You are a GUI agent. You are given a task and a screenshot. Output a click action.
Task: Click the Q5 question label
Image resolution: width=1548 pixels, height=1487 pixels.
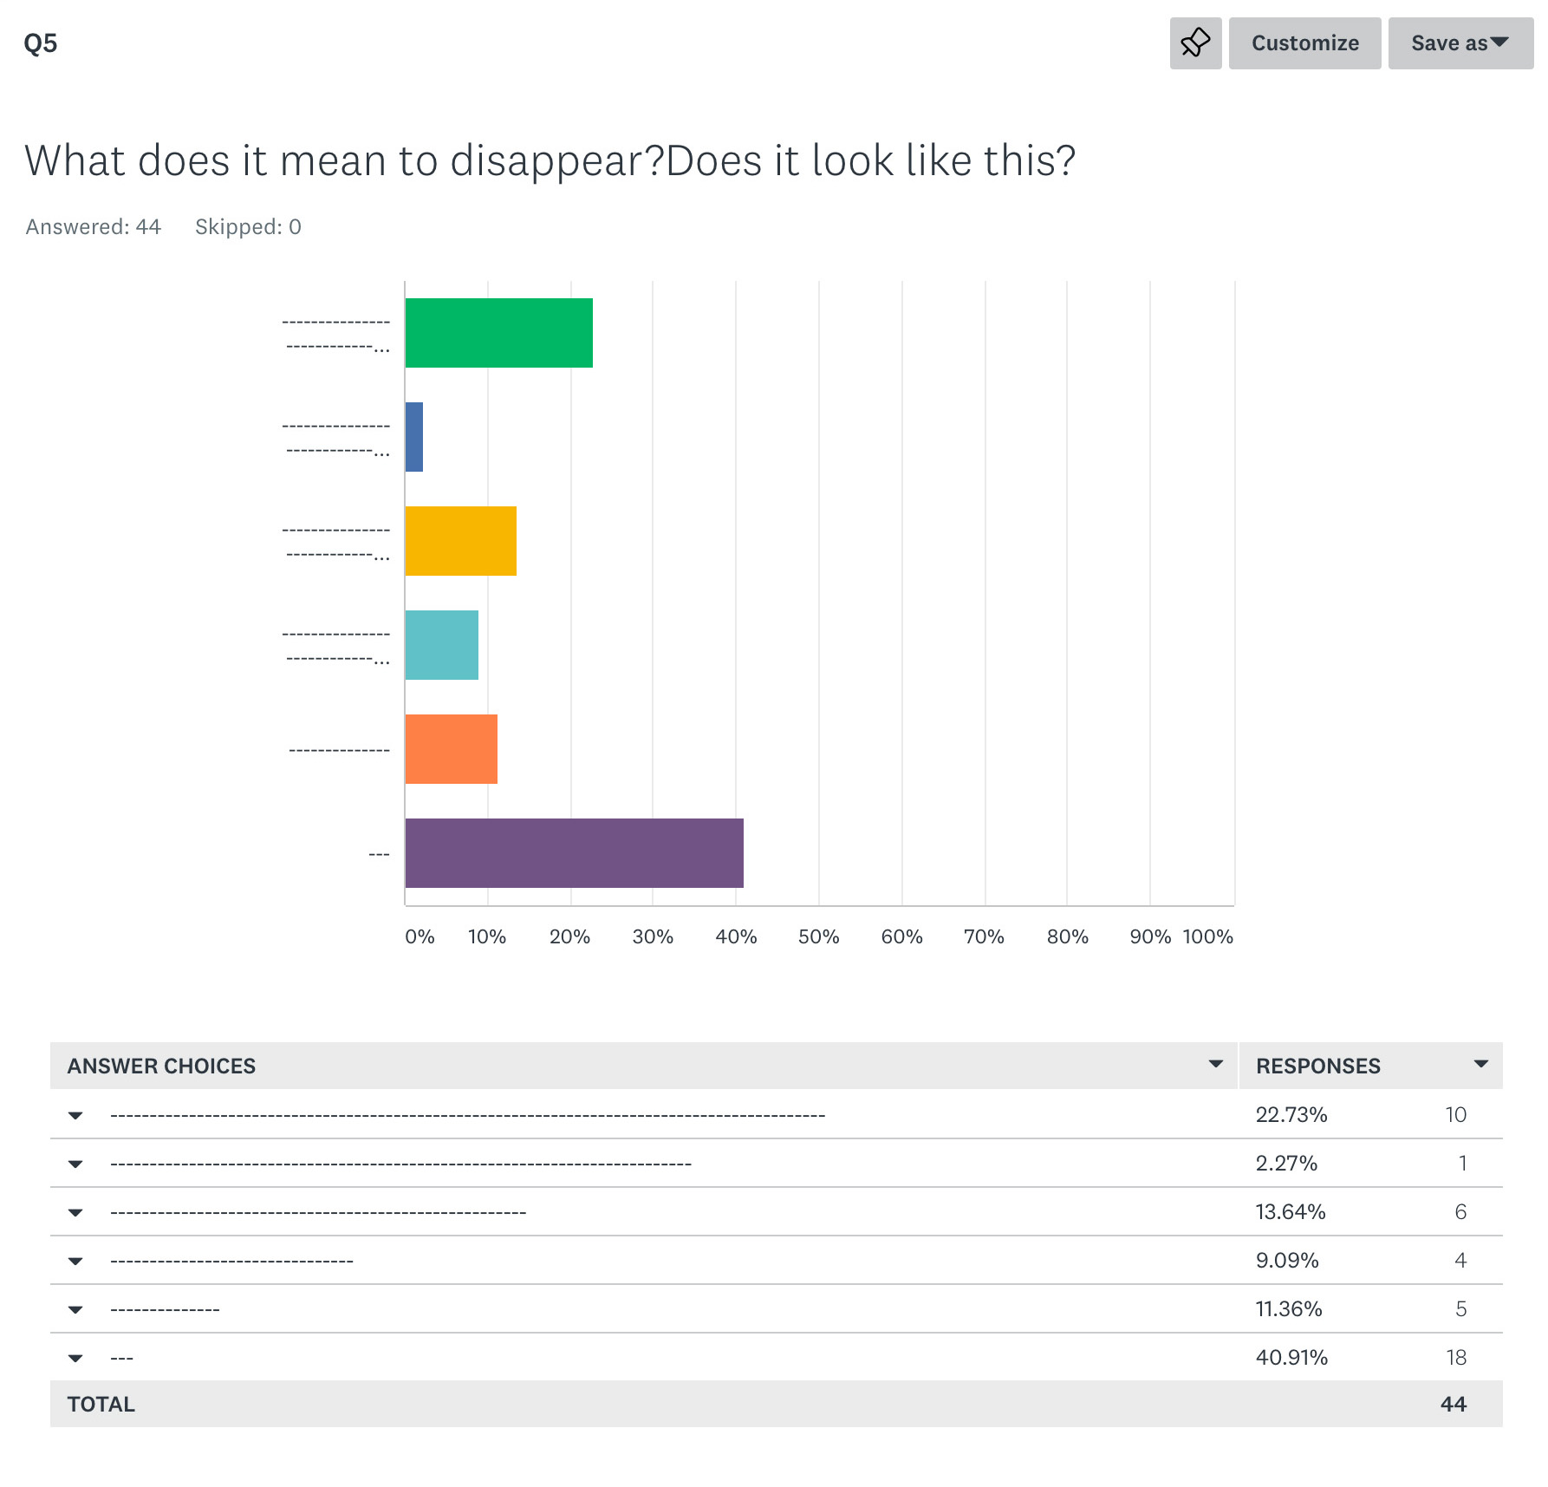pyautogui.click(x=41, y=43)
